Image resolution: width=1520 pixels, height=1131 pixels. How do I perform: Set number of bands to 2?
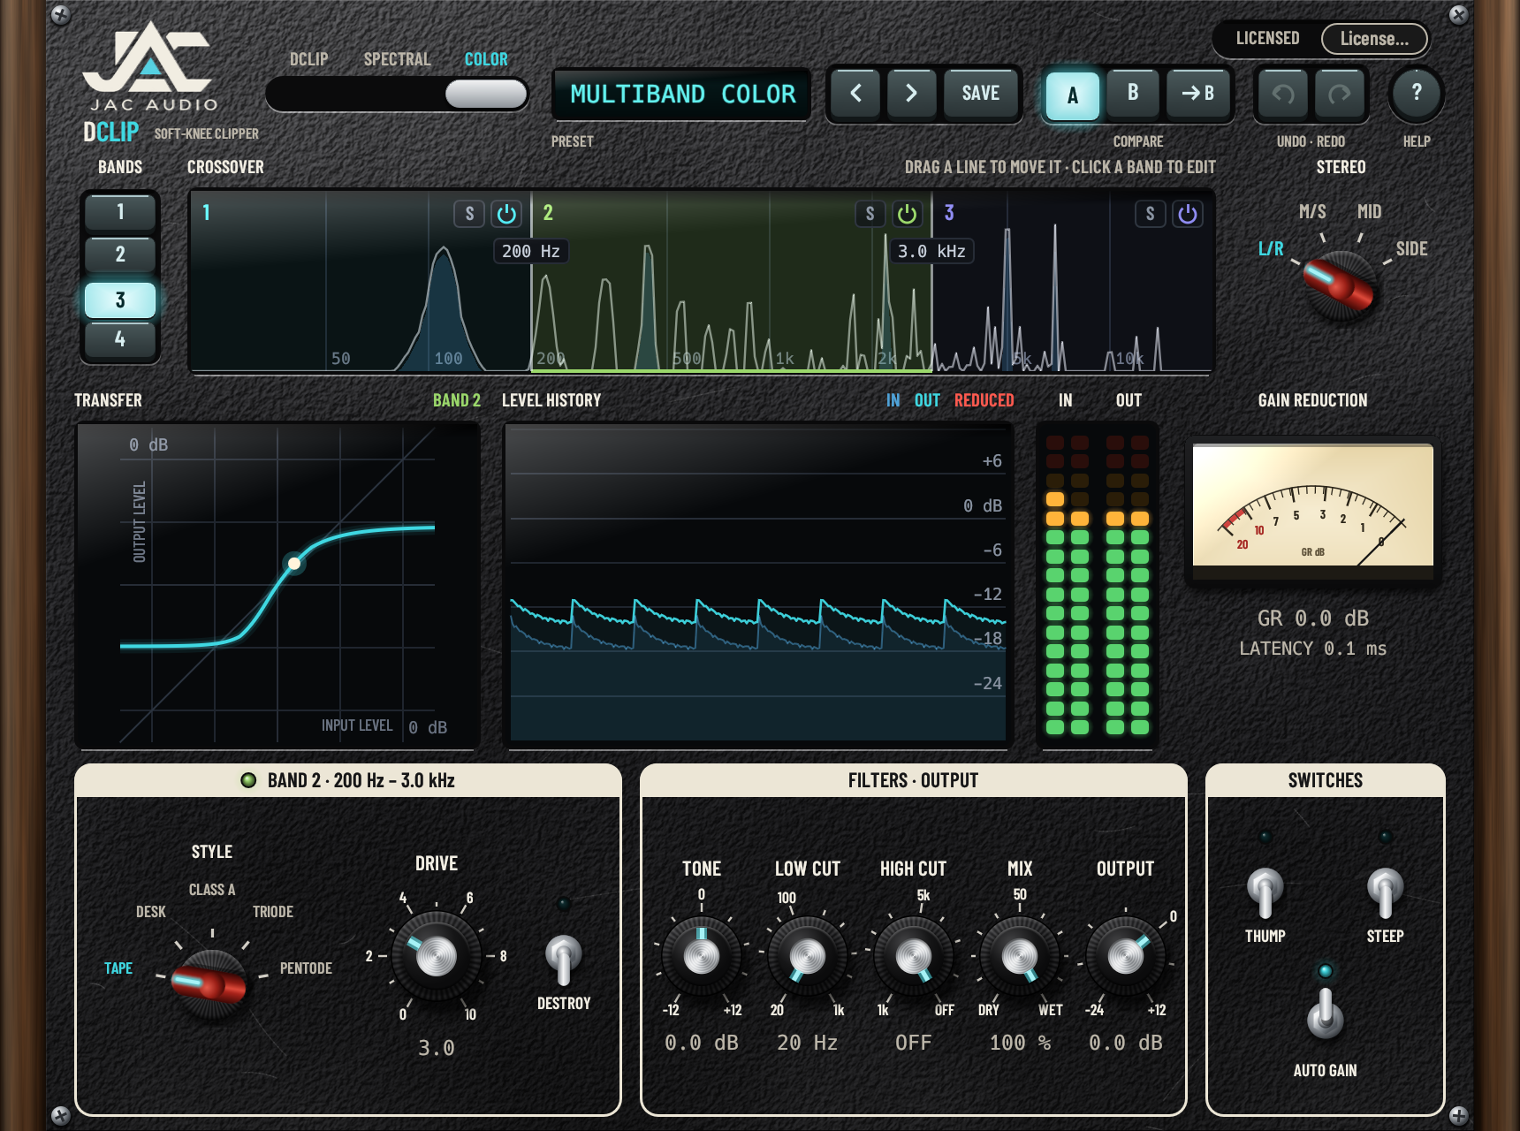pyautogui.click(x=120, y=254)
